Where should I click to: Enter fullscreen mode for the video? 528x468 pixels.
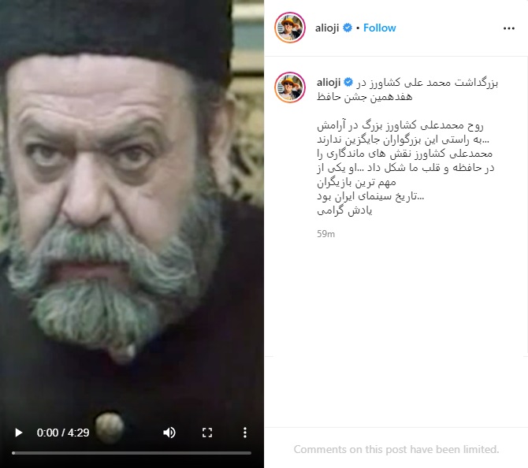[207, 433]
